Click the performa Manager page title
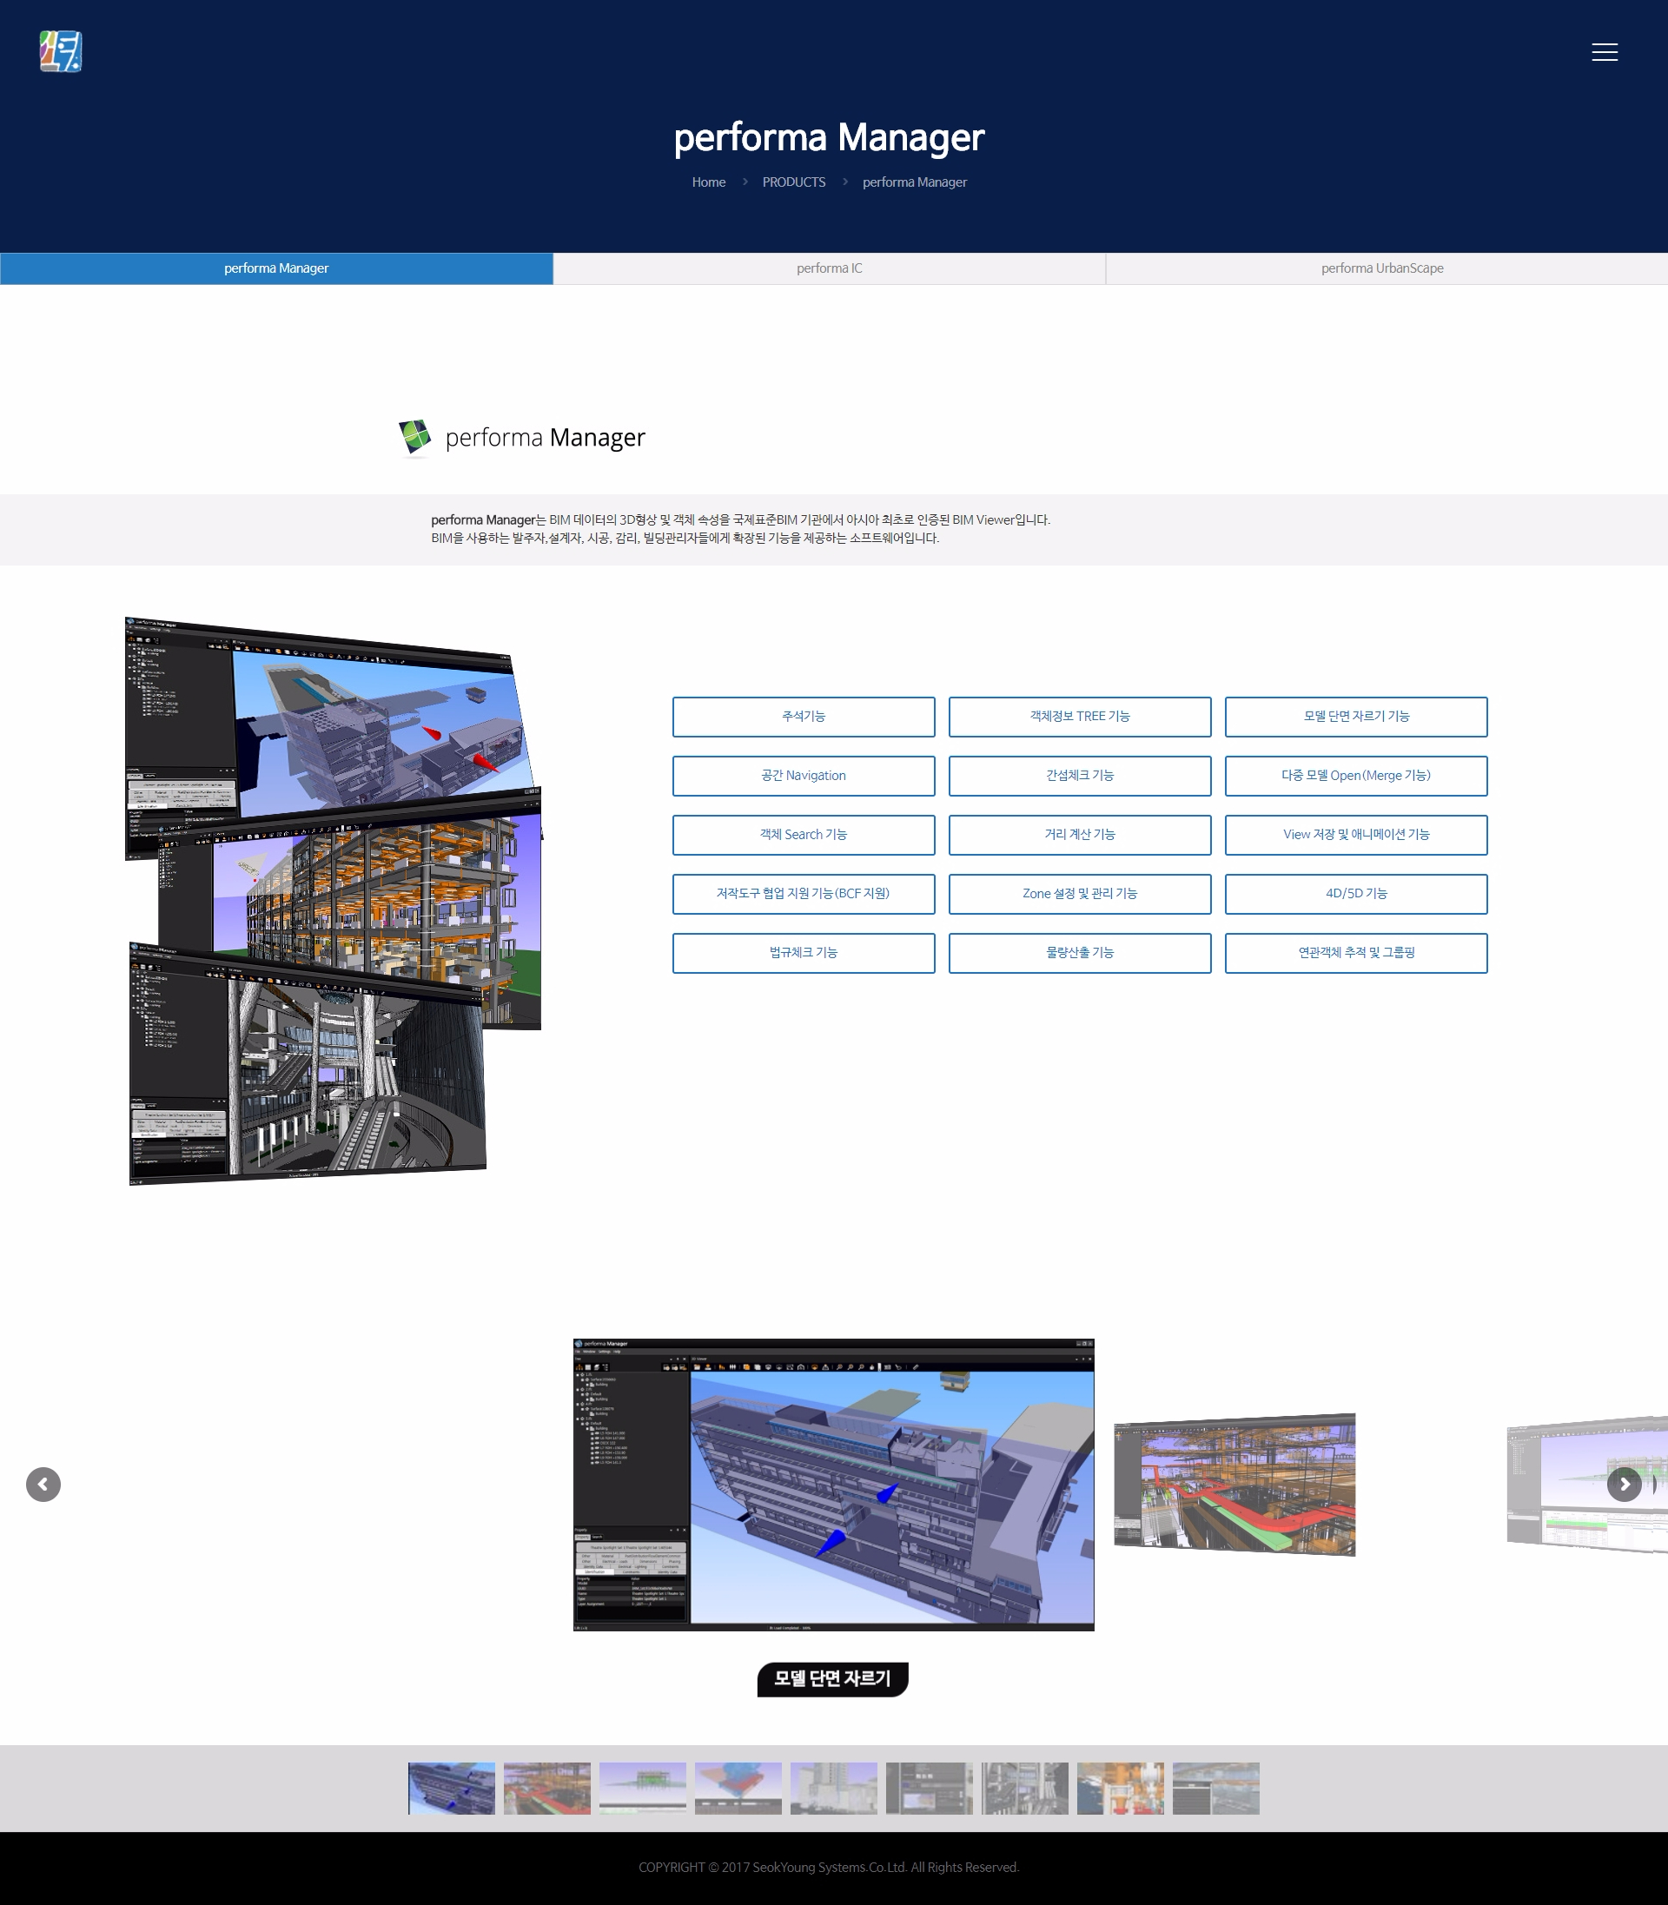Viewport: 1668px width, 1905px height. (829, 138)
